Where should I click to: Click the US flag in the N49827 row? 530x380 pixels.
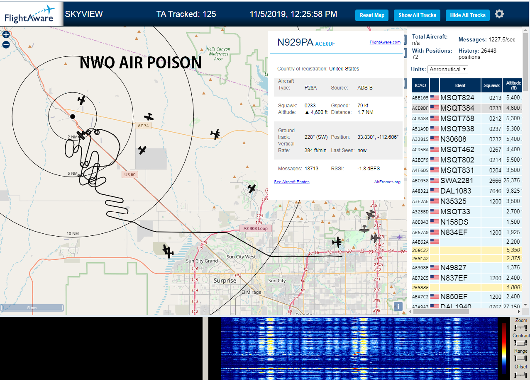[x=435, y=268]
